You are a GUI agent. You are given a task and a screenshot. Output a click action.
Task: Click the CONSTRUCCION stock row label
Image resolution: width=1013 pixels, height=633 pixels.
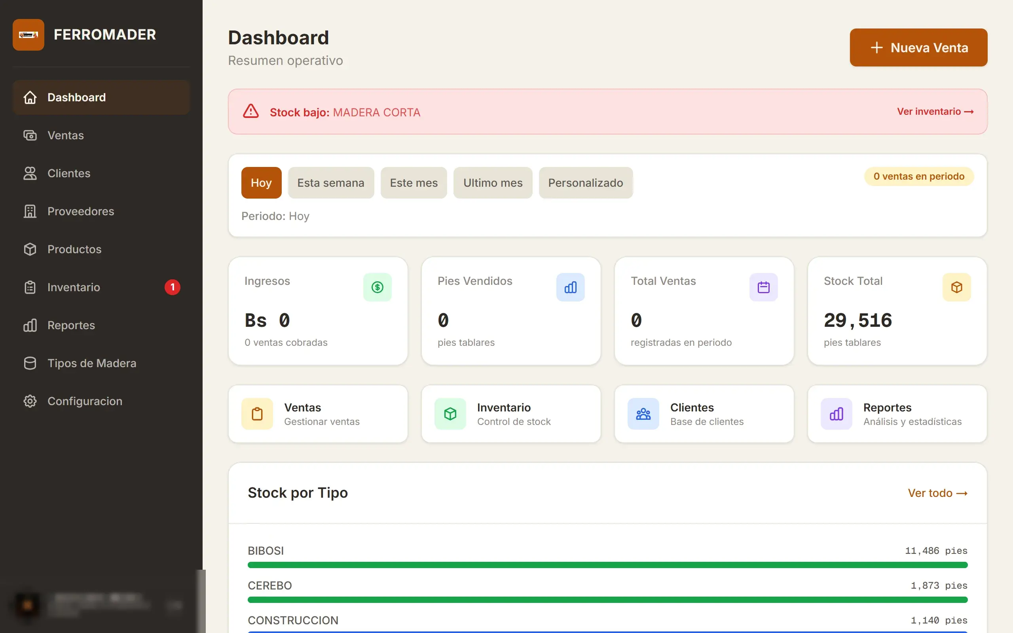293,620
